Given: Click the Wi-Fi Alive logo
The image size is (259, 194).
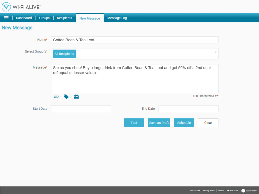Looking at the screenshot, I should click(x=21, y=7).
